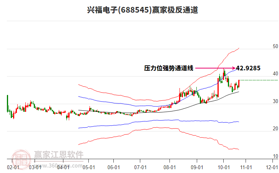279x173 pixels.
Task: Click the x-axis date 08-01
Action: point(169,167)
